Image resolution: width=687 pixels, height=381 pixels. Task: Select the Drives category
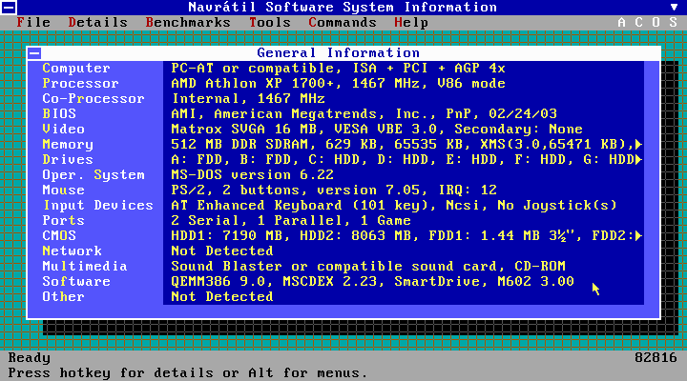pos(68,160)
